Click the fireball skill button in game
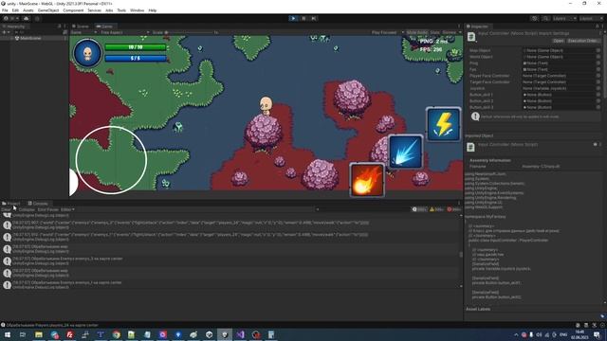The height and width of the screenshot is (341, 607). coord(367,180)
